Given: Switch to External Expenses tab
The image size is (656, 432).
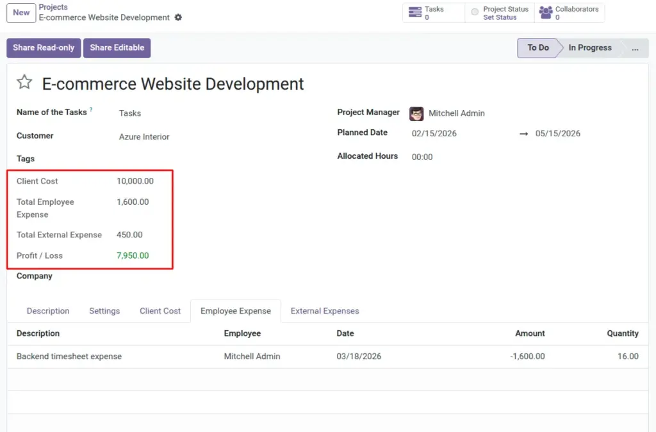Looking at the screenshot, I should (325, 311).
